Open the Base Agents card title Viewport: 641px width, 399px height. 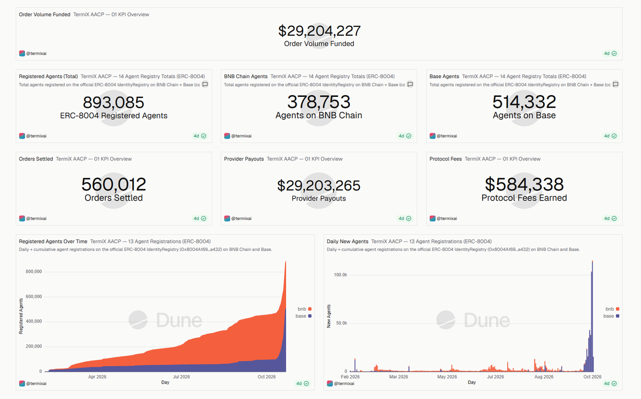pos(444,76)
